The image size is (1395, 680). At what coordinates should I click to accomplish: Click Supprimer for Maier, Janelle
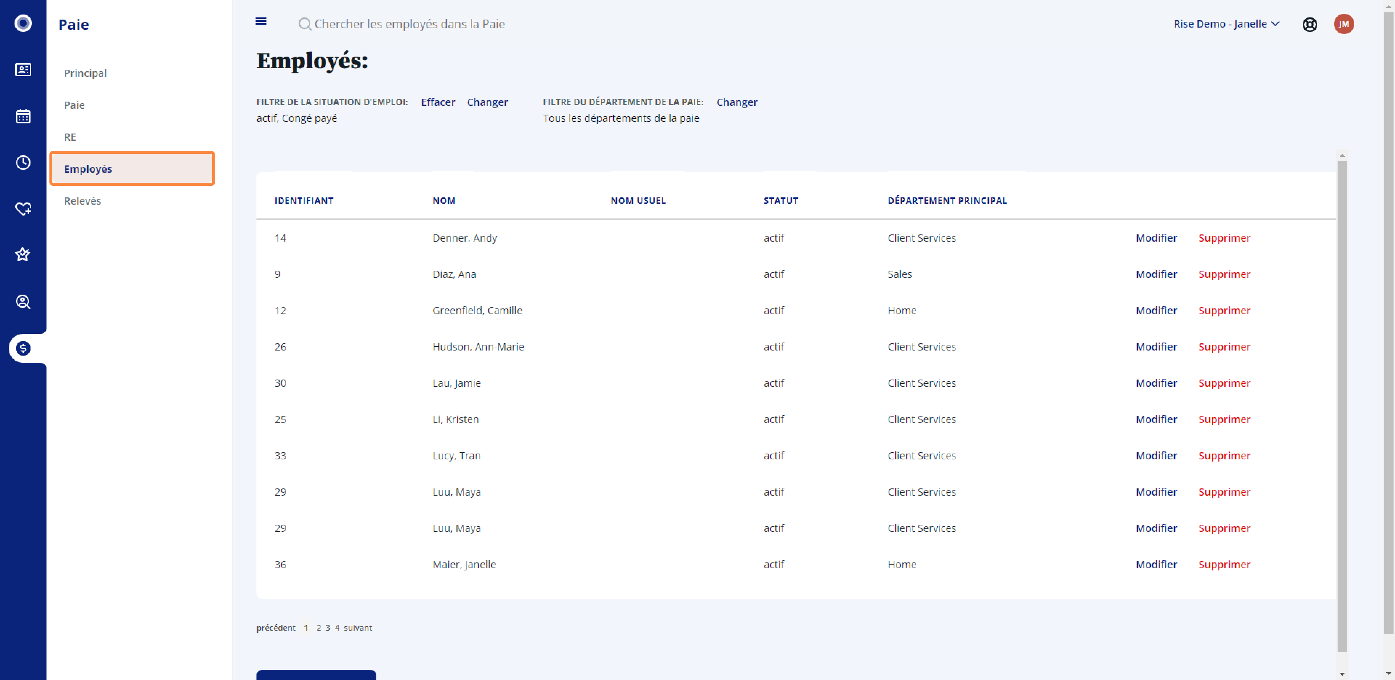click(x=1224, y=564)
